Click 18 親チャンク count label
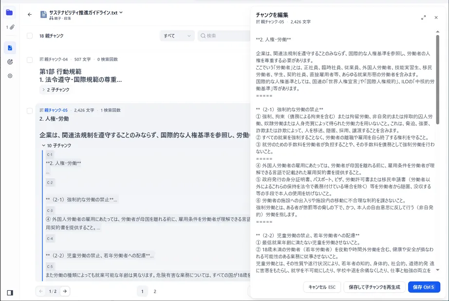The image size is (449, 301). pyautogui.click(x=52, y=36)
